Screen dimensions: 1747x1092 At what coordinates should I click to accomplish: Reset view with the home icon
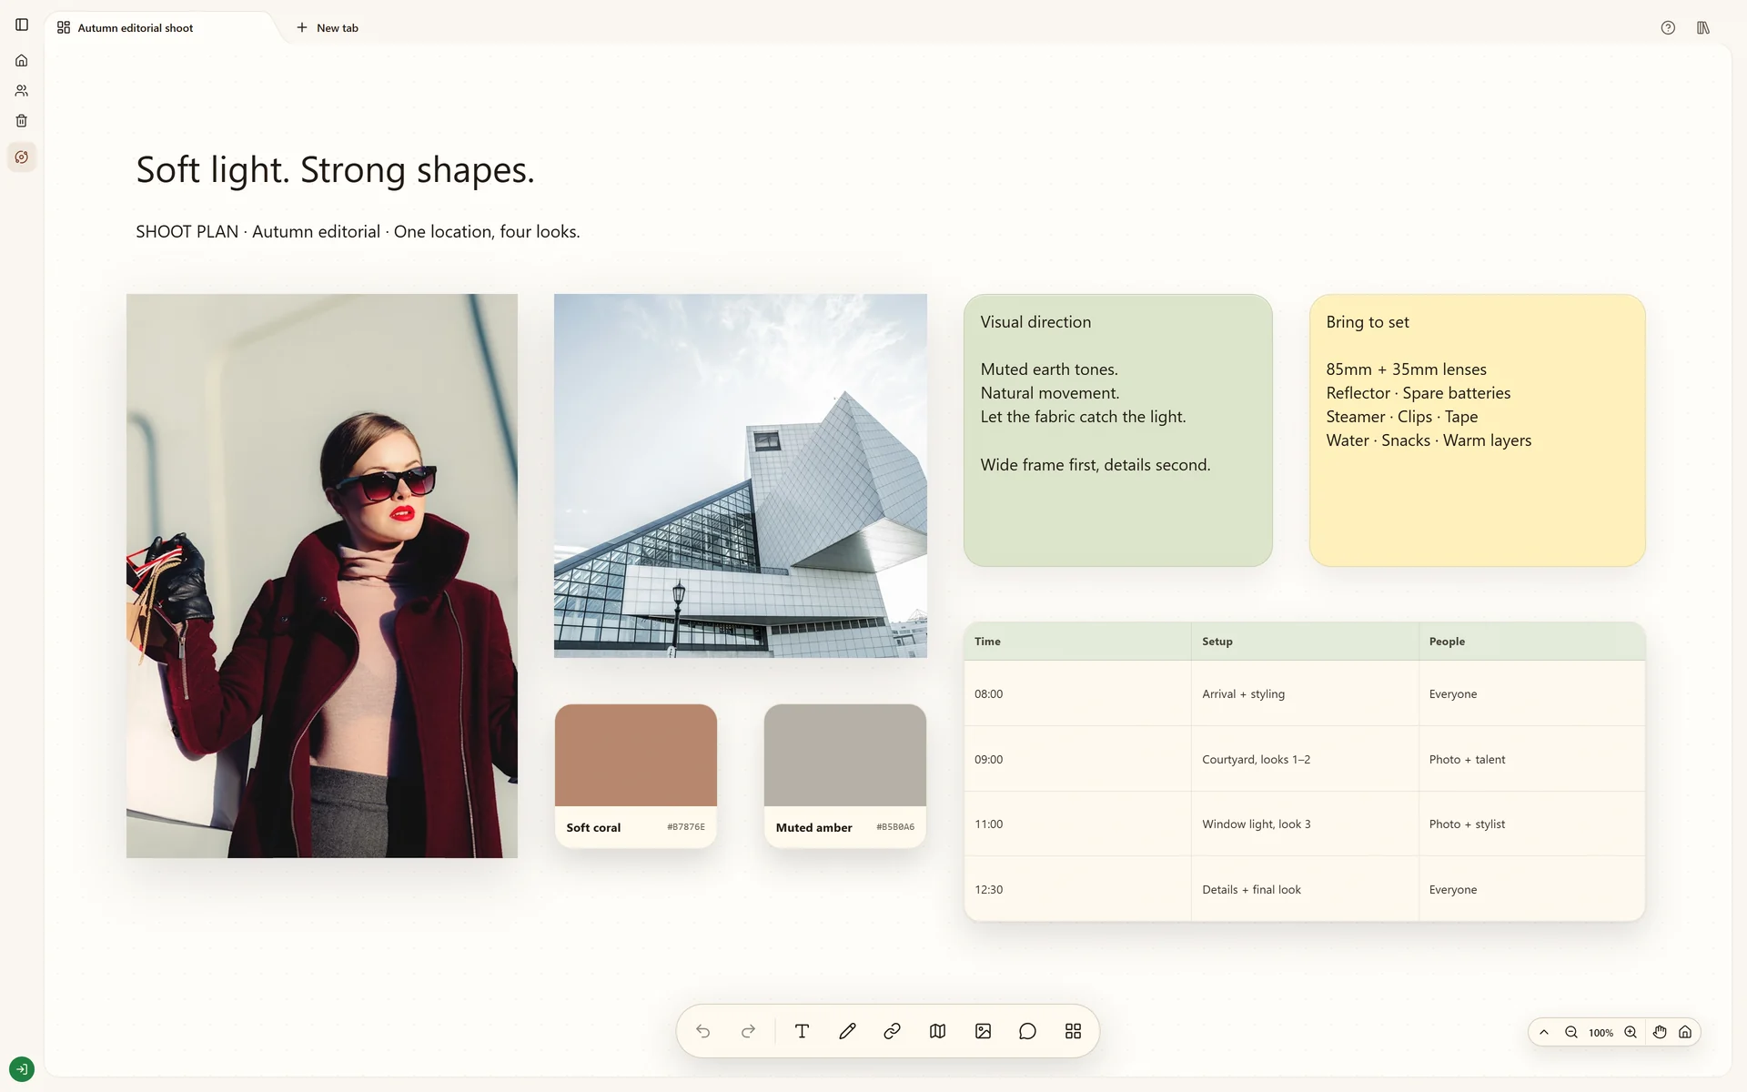tap(1685, 1032)
